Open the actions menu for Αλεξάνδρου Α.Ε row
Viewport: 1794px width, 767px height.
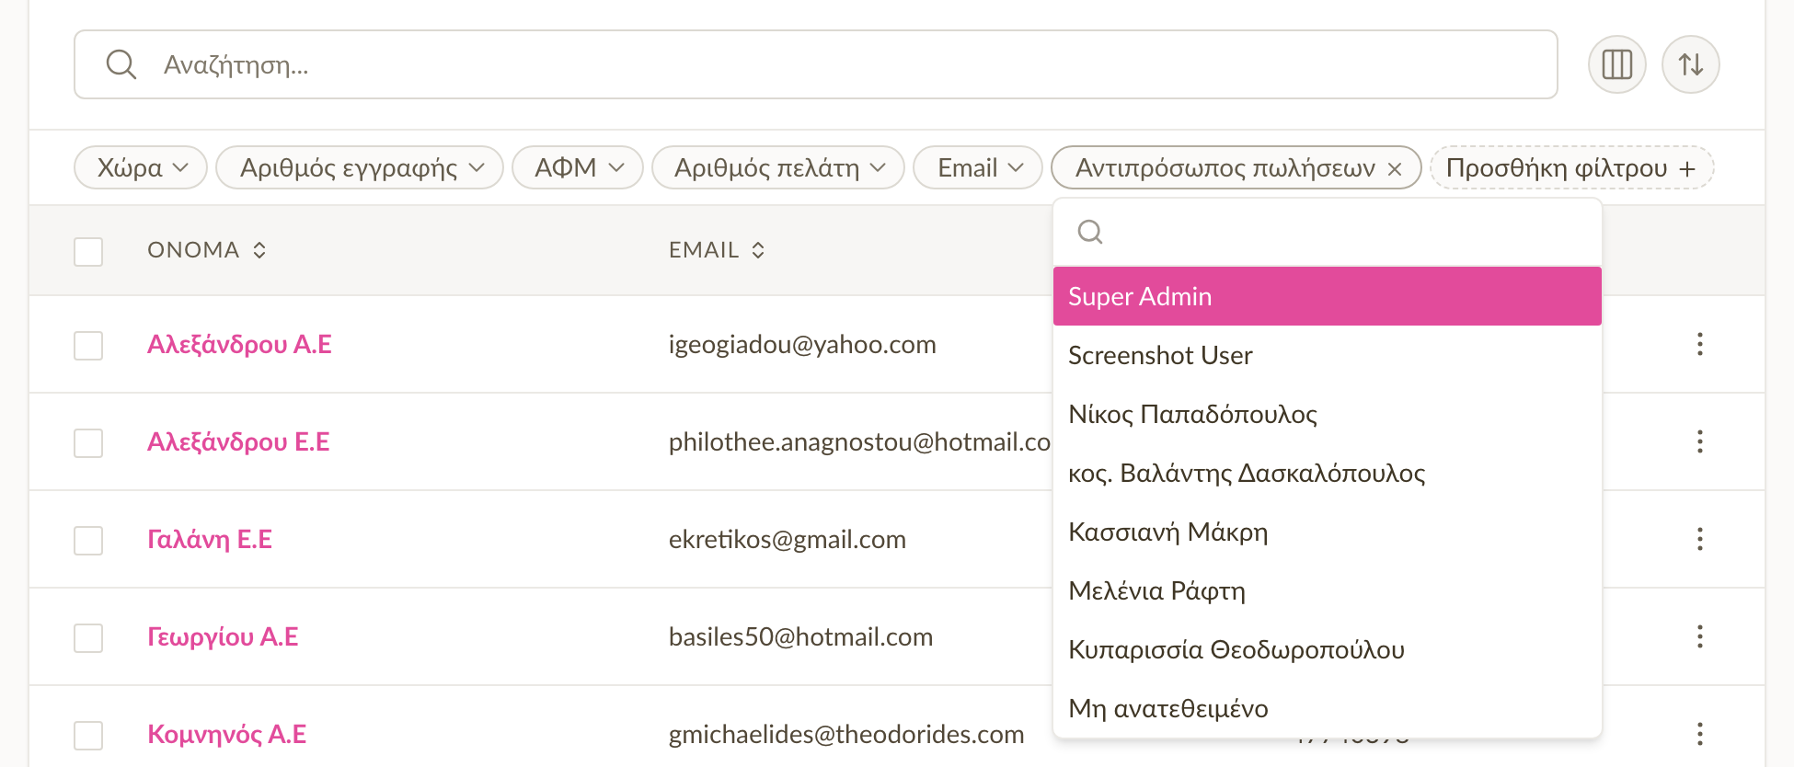click(1699, 344)
